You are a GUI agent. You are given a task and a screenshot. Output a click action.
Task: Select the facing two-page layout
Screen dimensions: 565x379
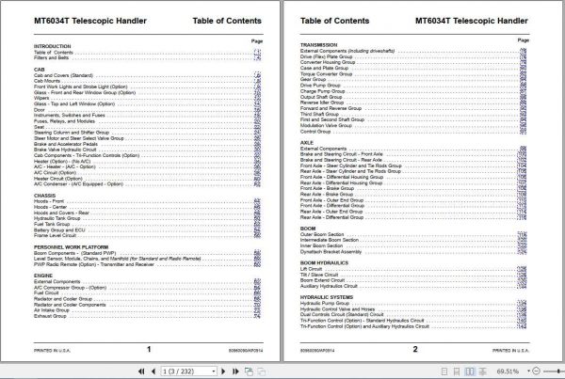click(x=470, y=371)
